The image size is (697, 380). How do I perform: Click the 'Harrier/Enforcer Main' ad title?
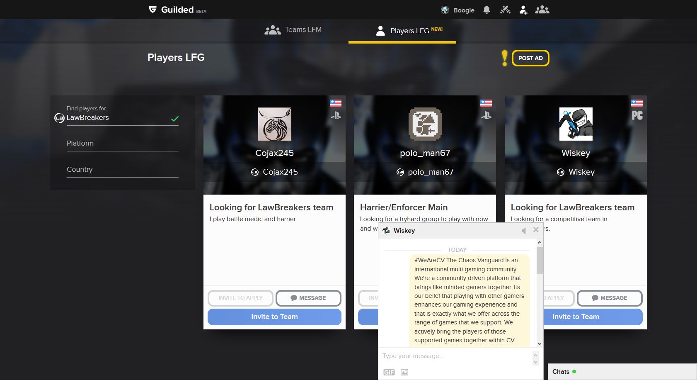(x=404, y=207)
